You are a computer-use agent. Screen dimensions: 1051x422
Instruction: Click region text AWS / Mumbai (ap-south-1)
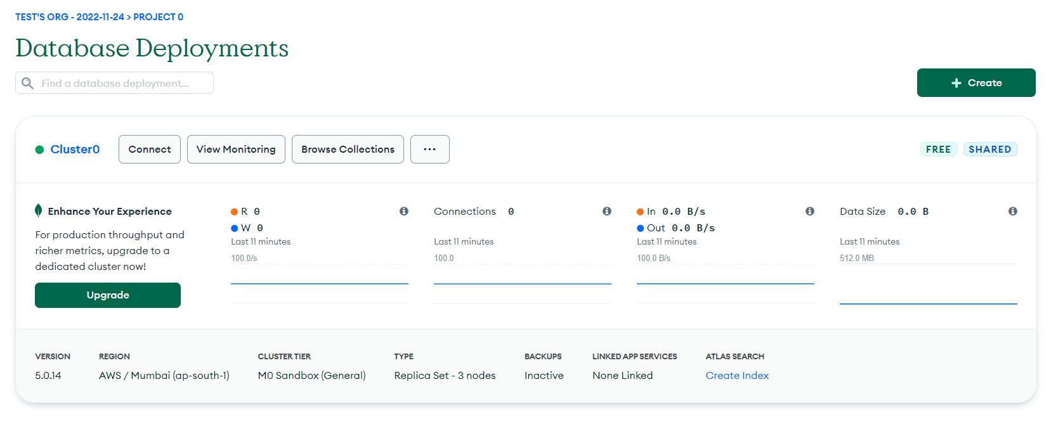point(164,375)
